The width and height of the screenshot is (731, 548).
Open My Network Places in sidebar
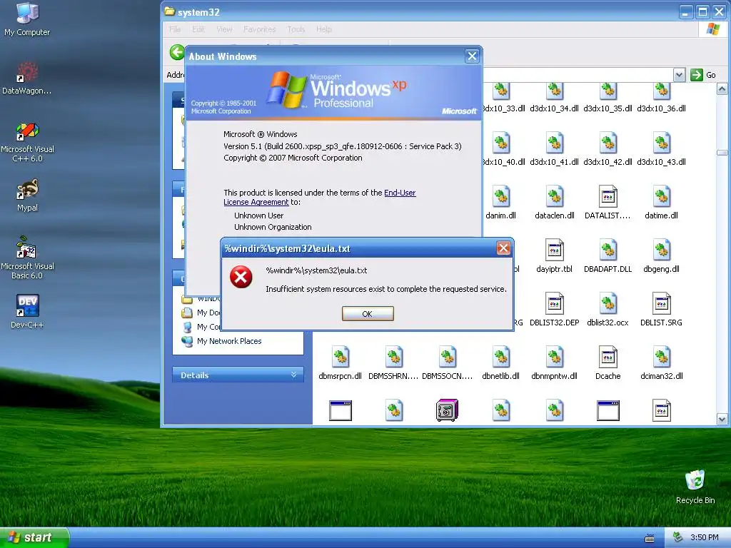[x=222, y=341]
